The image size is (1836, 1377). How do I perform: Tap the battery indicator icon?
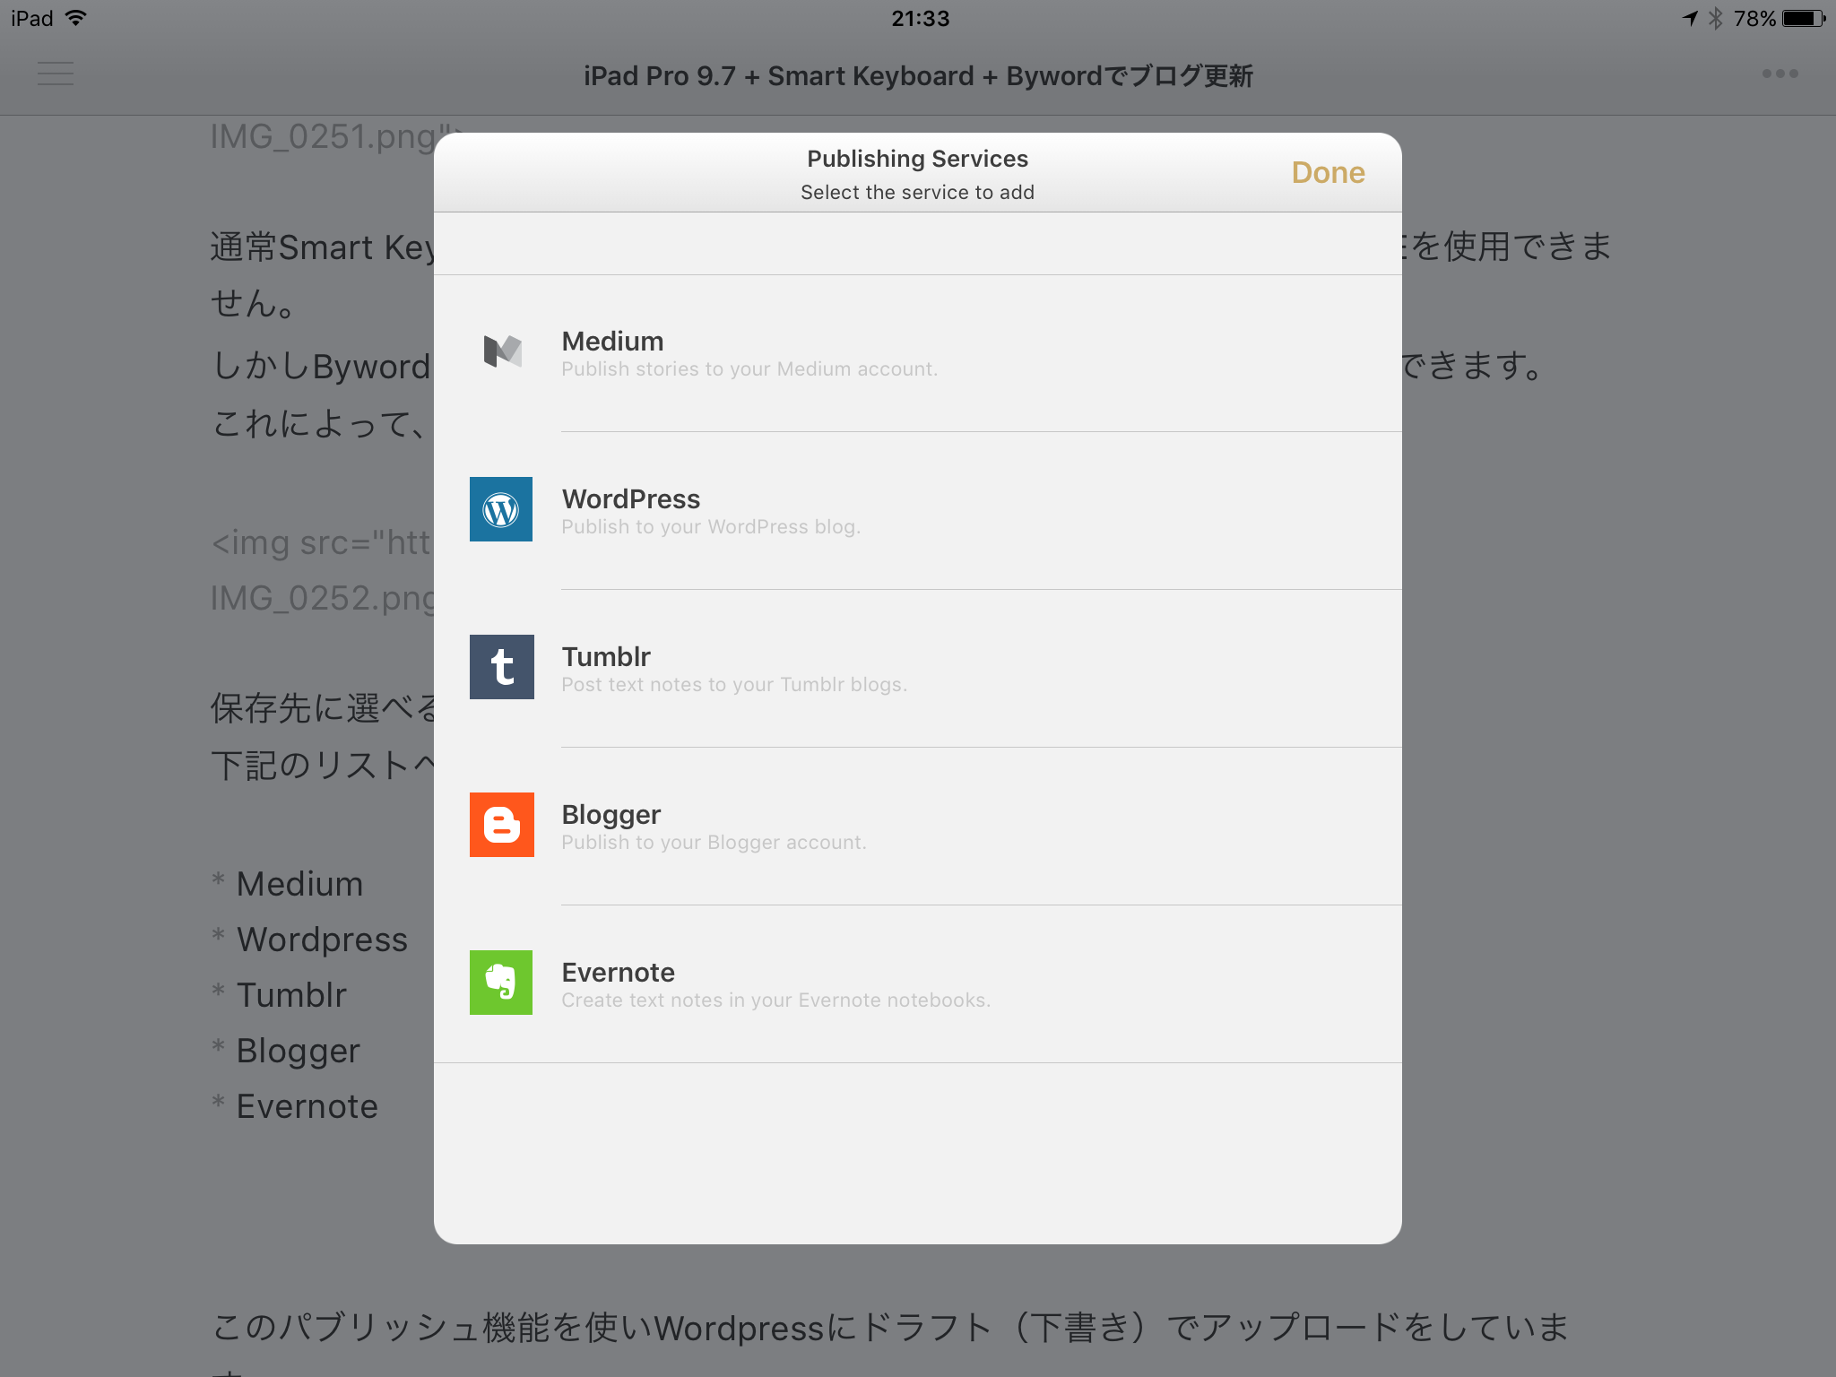(1804, 18)
